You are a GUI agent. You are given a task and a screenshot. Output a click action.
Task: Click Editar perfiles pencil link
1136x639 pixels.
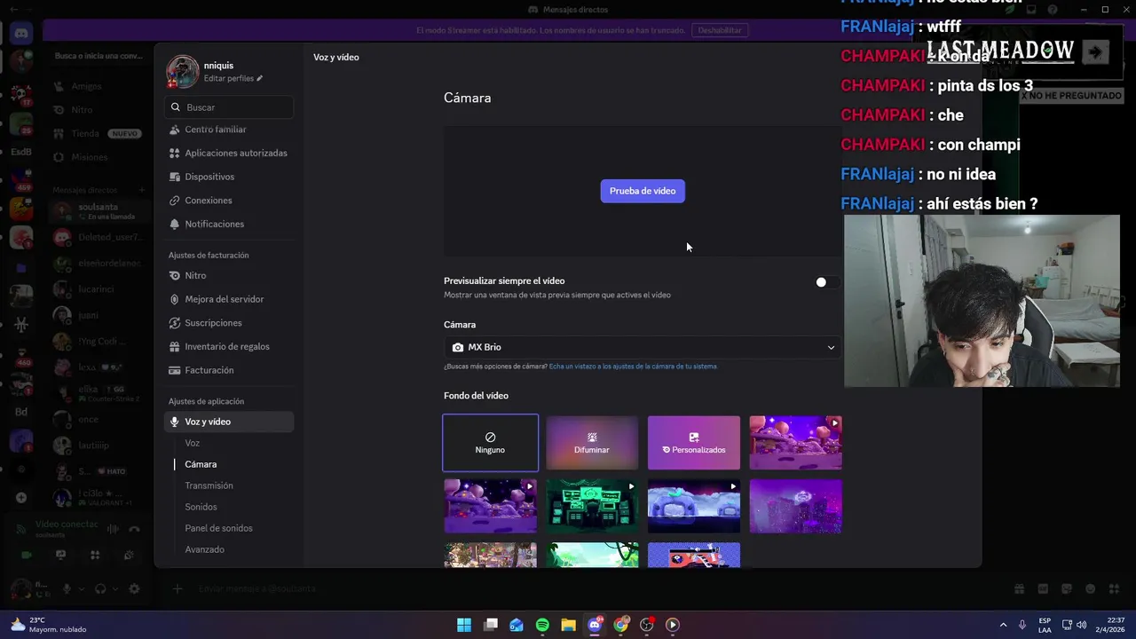click(233, 78)
